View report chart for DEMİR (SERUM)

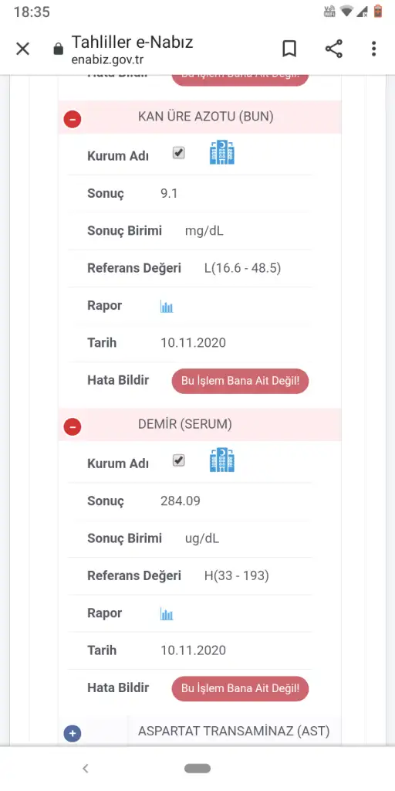pos(167,614)
